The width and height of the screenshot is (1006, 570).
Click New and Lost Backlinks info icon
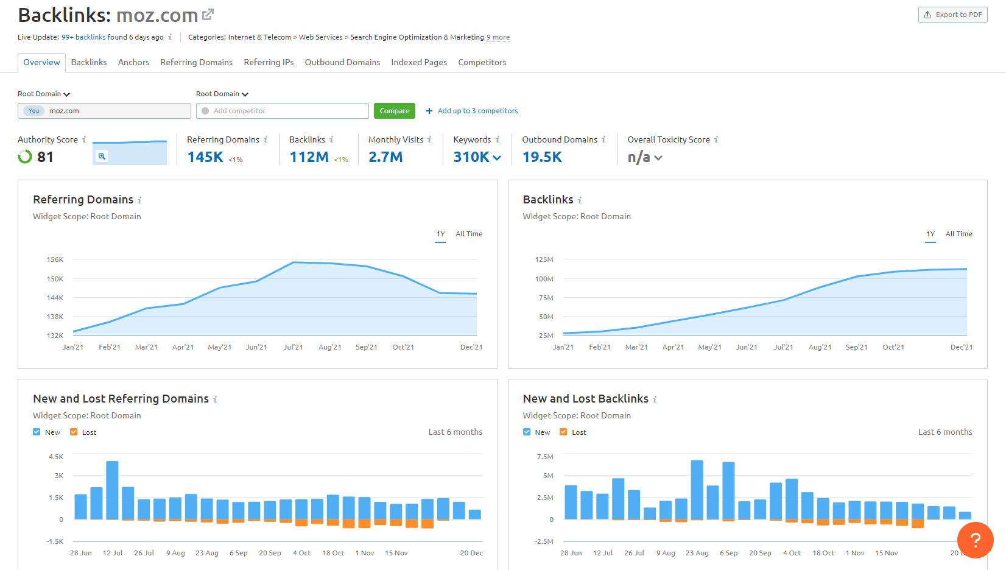655,399
